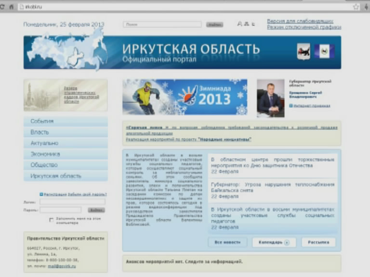Go to the browser home page icon

[12, 7]
